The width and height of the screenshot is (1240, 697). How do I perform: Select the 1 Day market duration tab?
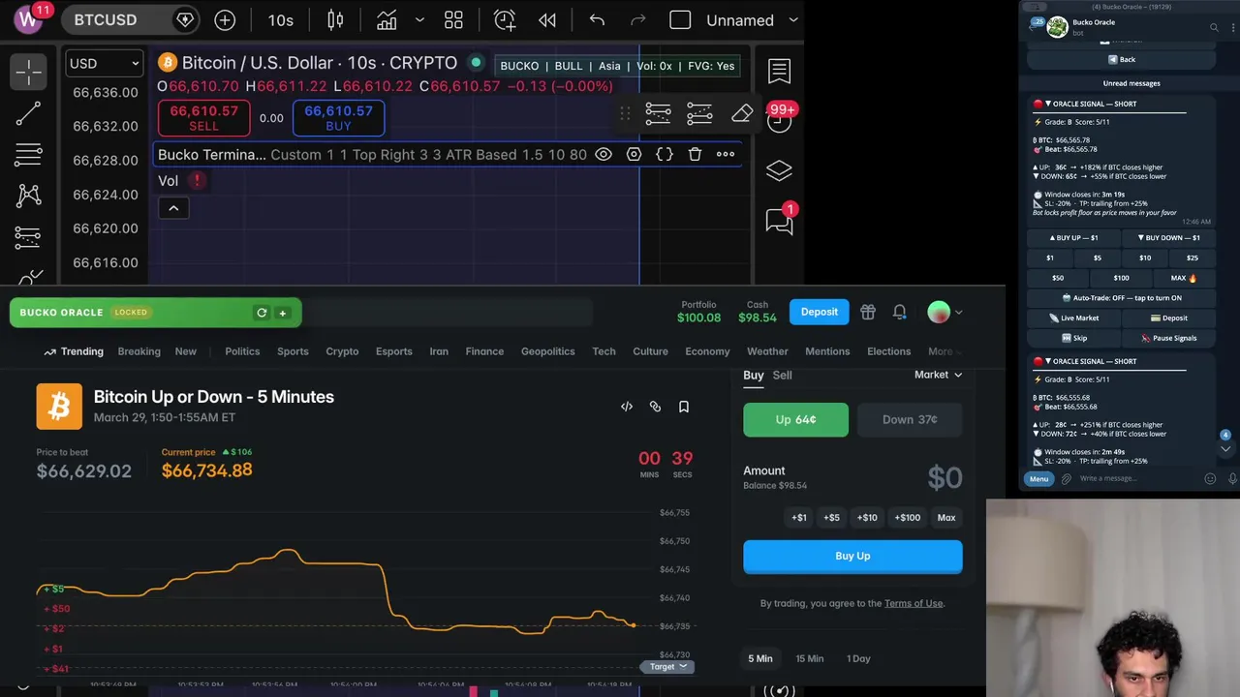tap(858, 658)
